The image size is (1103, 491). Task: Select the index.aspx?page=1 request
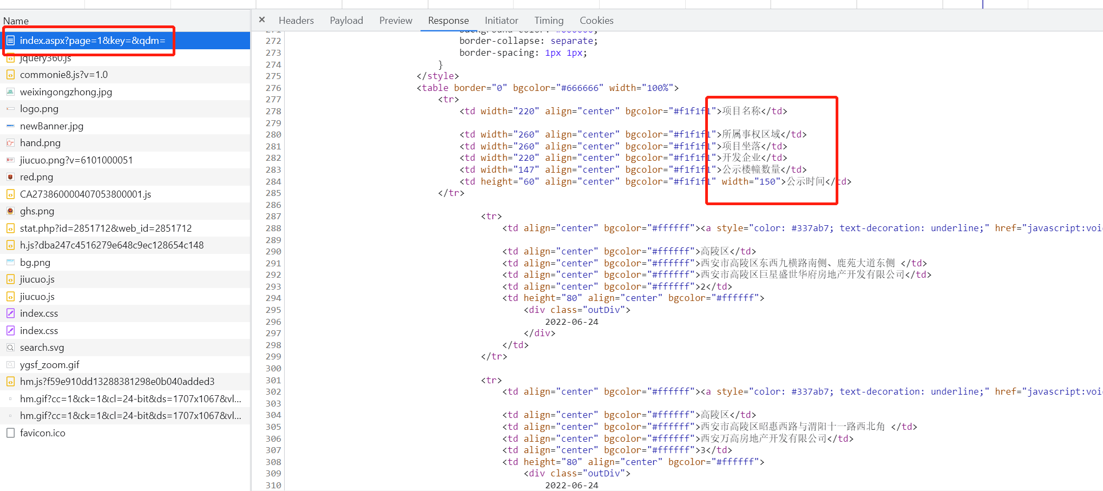(92, 41)
